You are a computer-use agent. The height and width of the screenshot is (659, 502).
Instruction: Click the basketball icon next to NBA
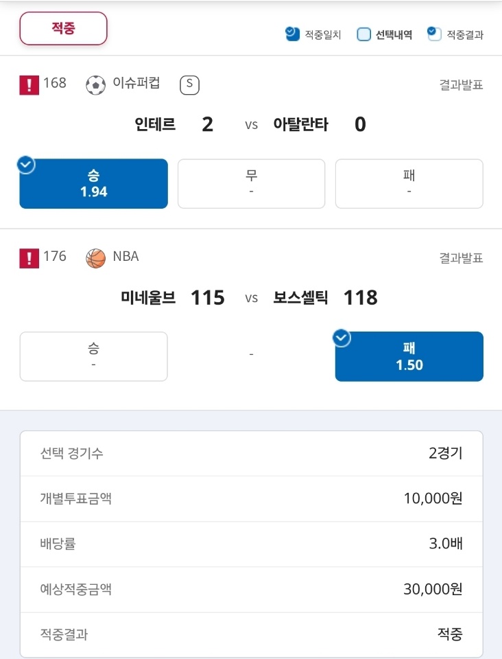pos(96,258)
